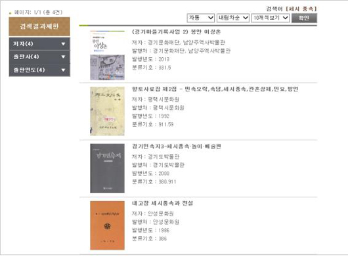Select the 발행년도 : 2000 text

(150, 174)
